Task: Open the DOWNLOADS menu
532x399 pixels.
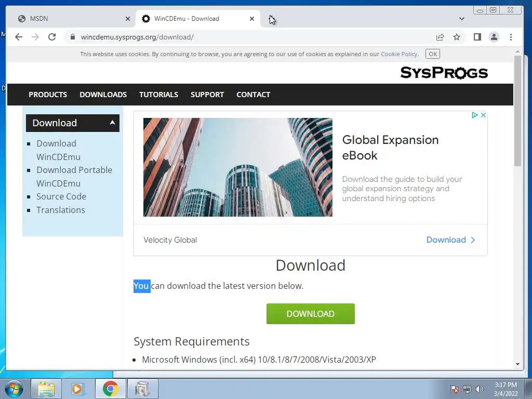Action: (x=103, y=95)
